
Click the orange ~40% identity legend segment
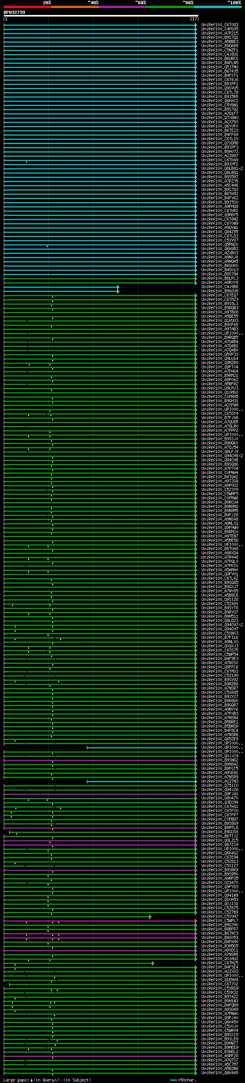[x=75, y=7]
